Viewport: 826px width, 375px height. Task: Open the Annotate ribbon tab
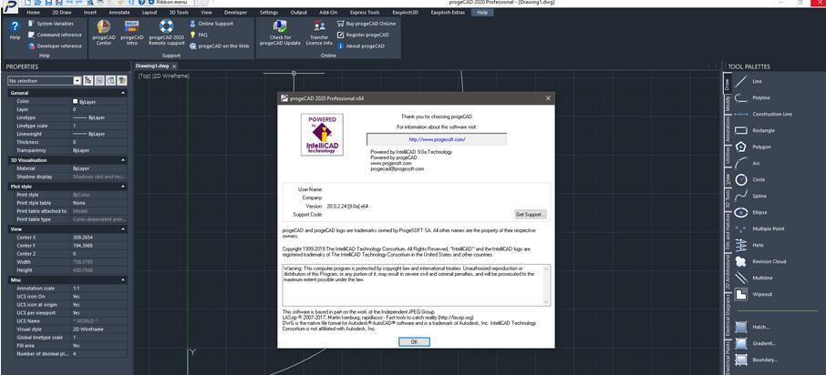(x=119, y=12)
